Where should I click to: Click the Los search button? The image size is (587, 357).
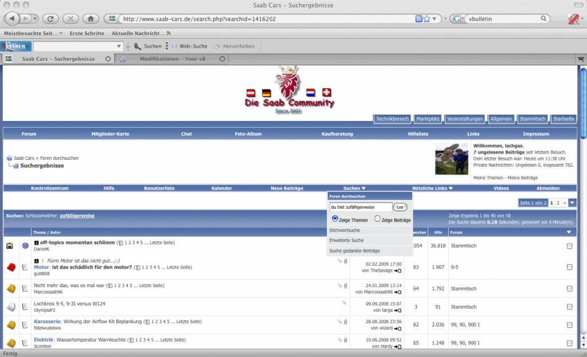[x=400, y=207]
